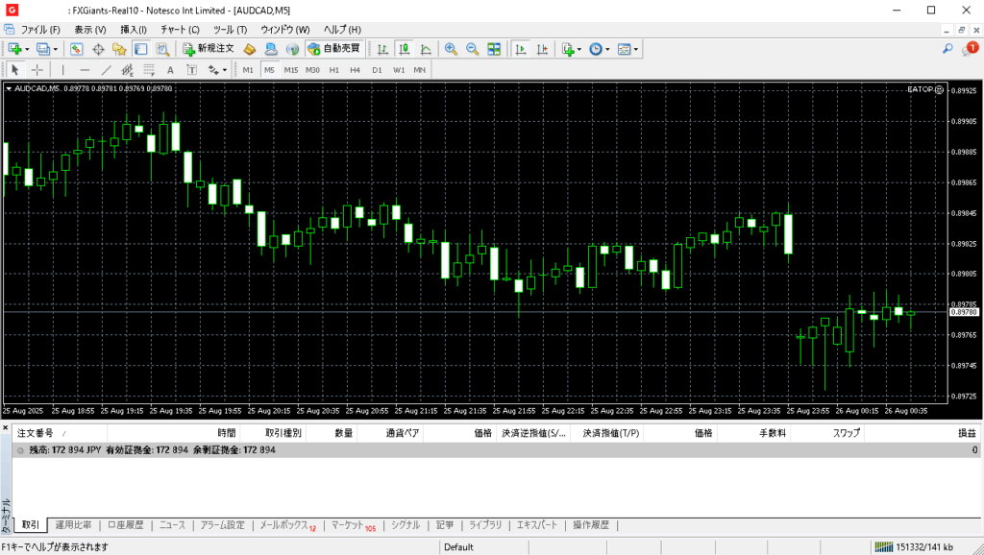Select the trendline drawing tool
The height and width of the screenshot is (555, 984).
click(x=106, y=70)
